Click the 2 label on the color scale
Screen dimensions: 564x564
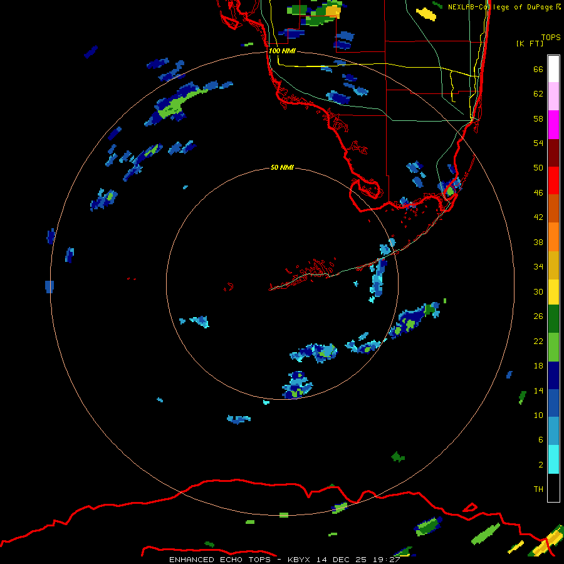(x=541, y=464)
